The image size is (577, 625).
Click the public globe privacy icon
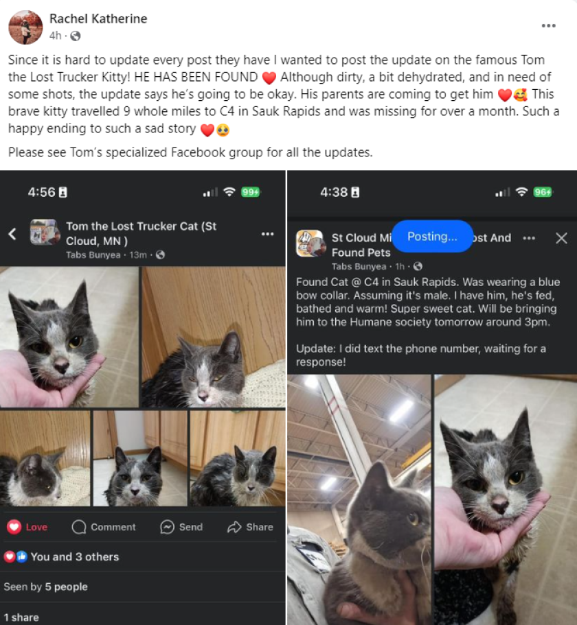click(75, 36)
